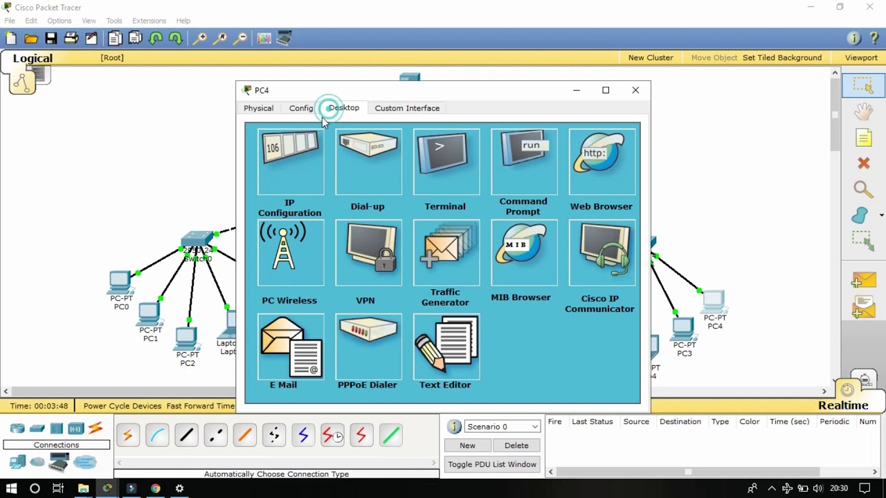
Task: Open the VPN application
Action: (x=368, y=253)
